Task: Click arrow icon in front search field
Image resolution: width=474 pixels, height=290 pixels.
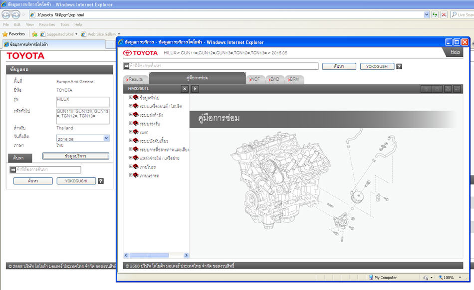Action: (x=126, y=66)
